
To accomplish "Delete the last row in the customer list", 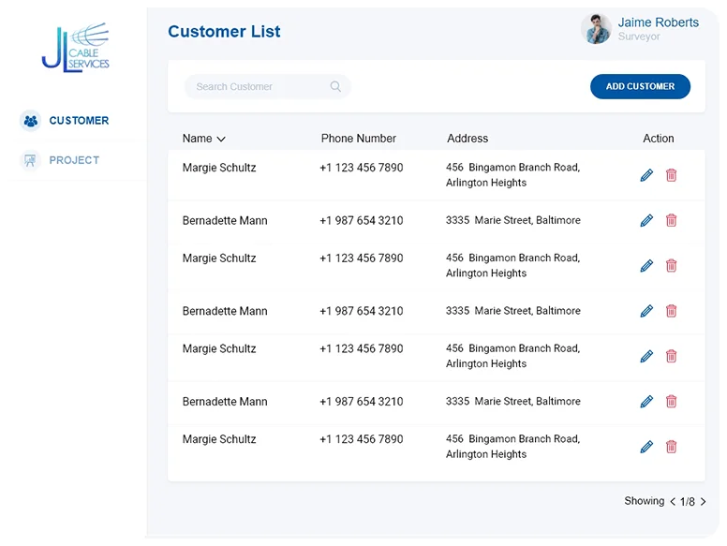I will click(671, 447).
